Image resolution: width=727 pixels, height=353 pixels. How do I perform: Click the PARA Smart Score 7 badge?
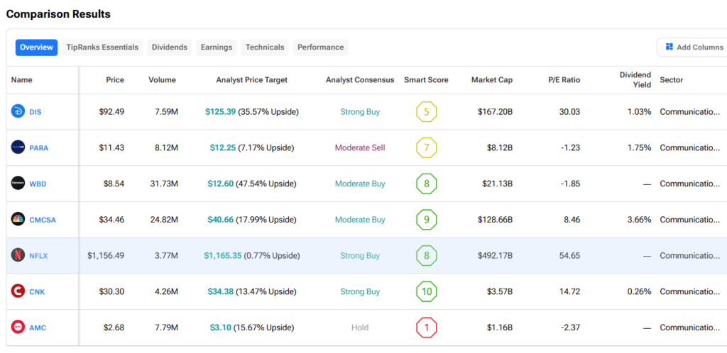[x=427, y=147]
